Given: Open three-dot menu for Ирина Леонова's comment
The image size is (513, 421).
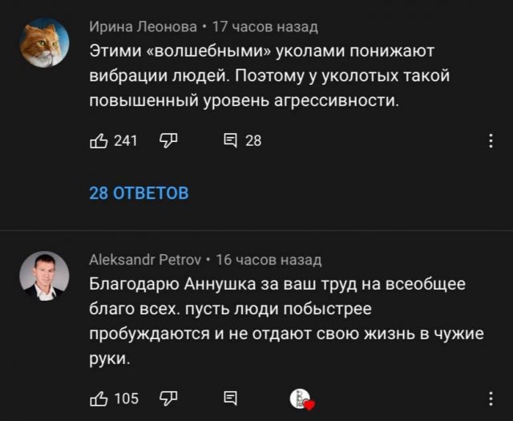Looking at the screenshot, I should pyautogui.click(x=491, y=141).
